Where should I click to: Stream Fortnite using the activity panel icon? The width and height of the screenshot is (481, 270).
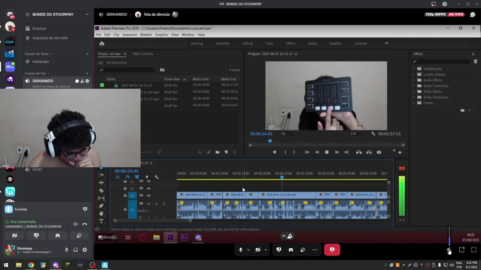pos(85,209)
